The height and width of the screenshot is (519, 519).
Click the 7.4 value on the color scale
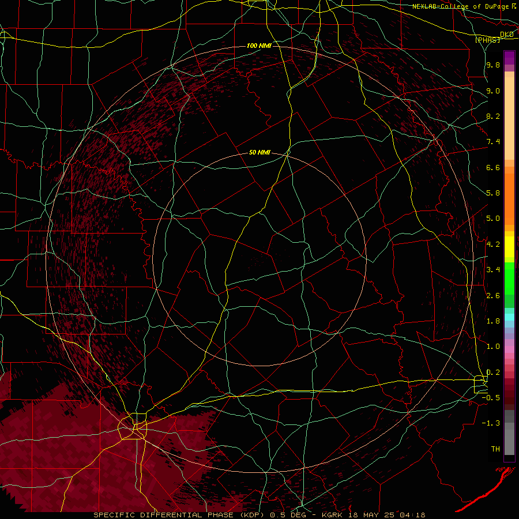493,142
